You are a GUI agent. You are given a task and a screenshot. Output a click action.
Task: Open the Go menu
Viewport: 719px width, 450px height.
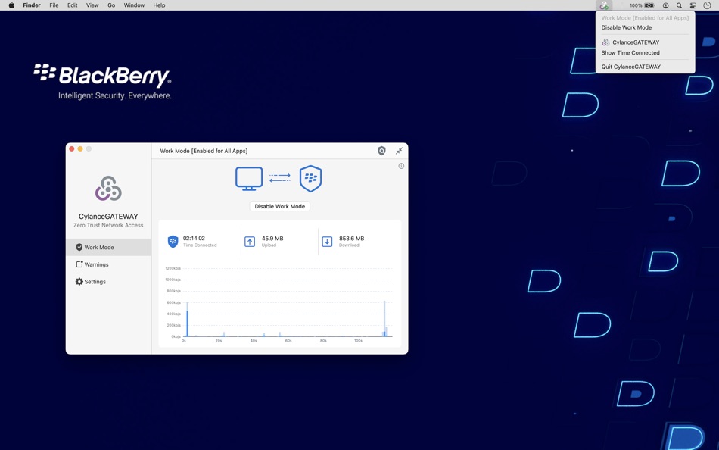pyautogui.click(x=111, y=5)
